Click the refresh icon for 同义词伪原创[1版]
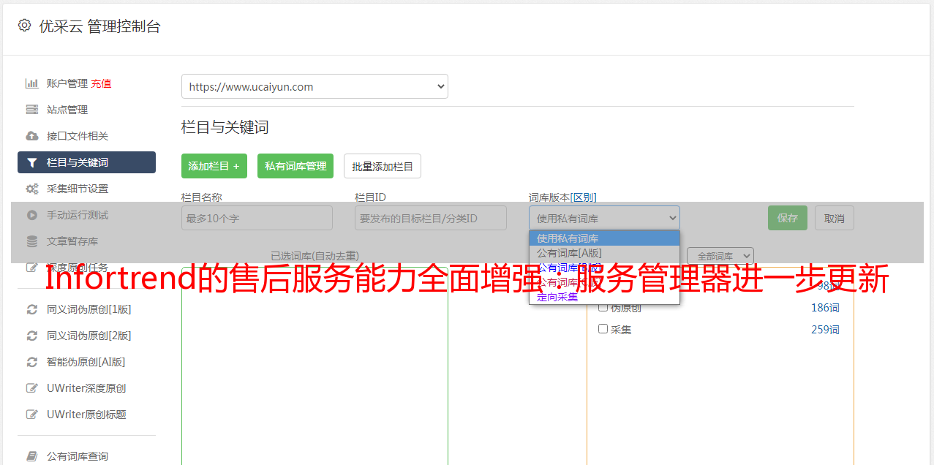The height and width of the screenshot is (465, 934). tap(32, 309)
